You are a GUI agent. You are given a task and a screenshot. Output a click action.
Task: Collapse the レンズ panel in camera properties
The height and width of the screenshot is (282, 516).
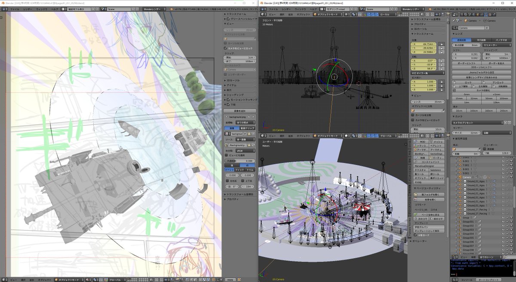point(458,34)
